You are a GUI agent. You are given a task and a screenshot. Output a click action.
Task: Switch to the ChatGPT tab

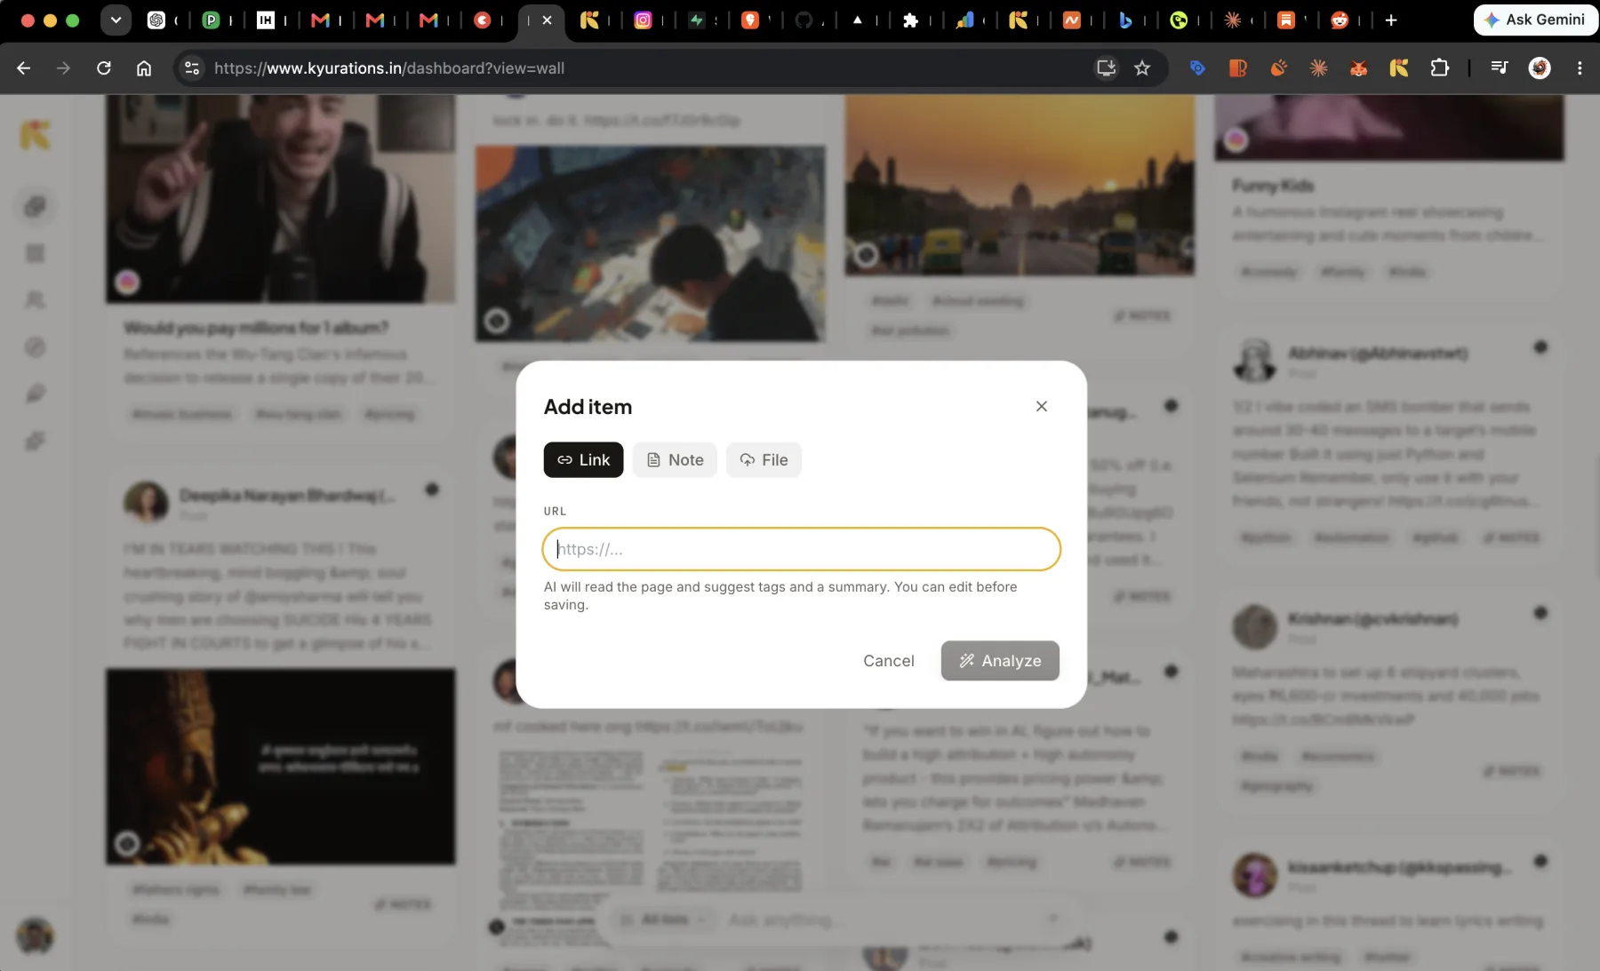156,20
